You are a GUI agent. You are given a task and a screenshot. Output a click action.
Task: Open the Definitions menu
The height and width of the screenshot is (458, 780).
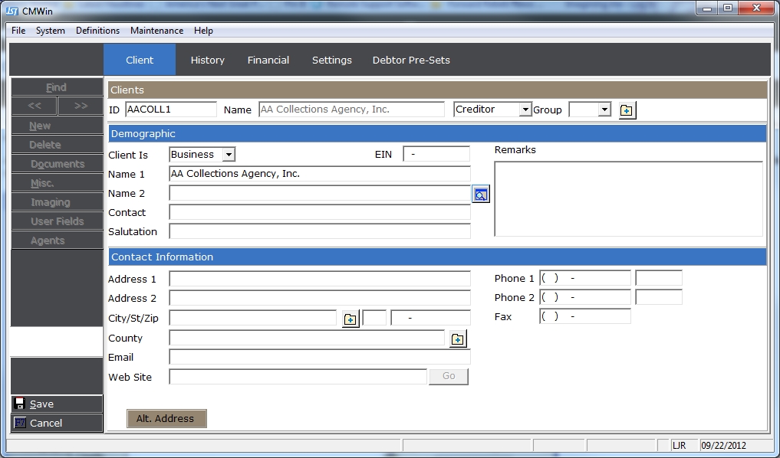[x=97, y=31]
